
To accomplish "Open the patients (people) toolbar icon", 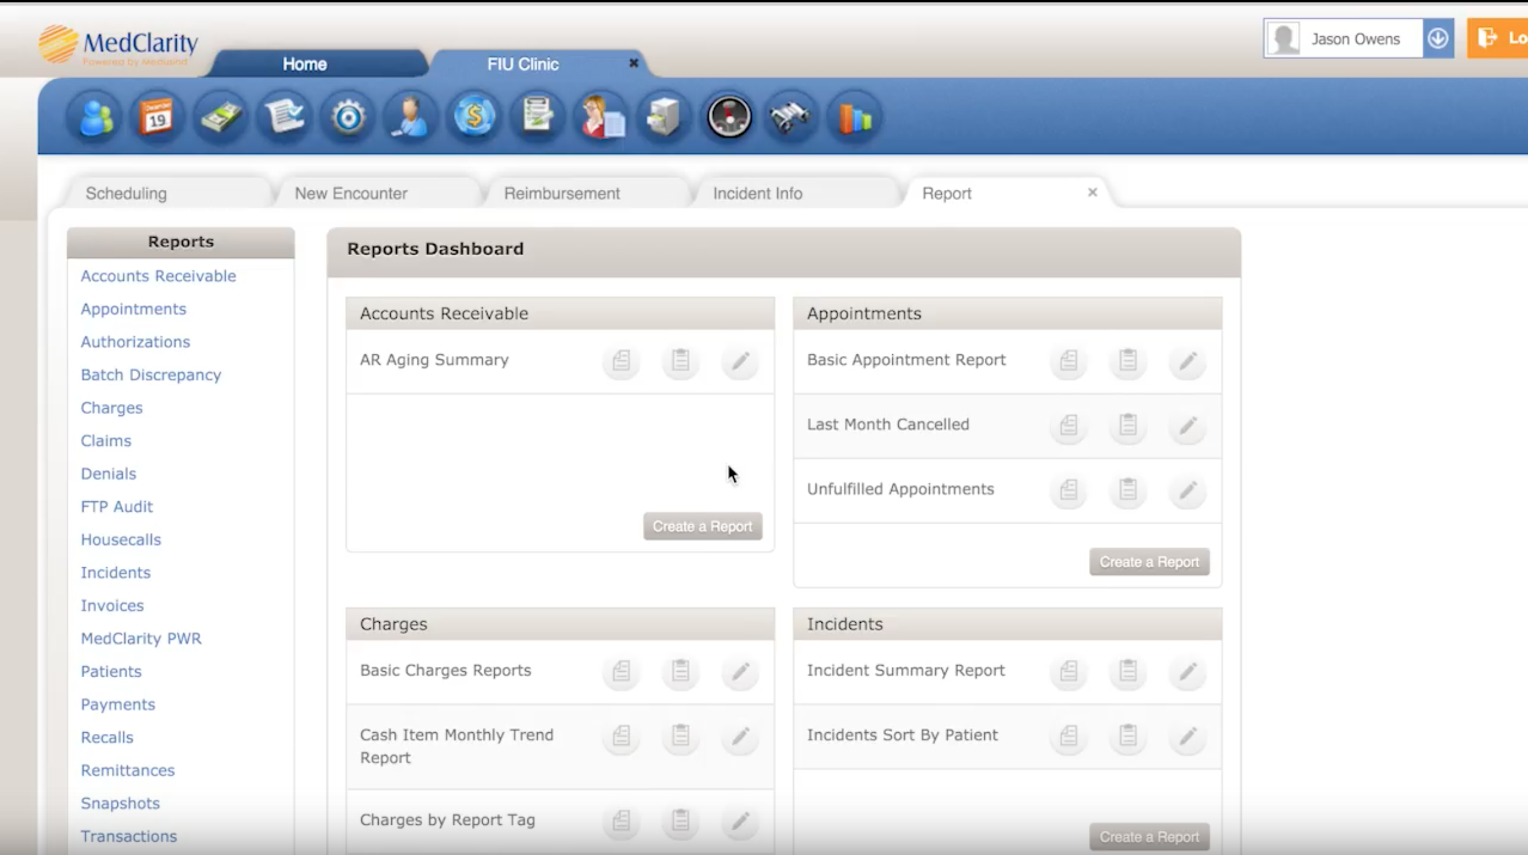I will click(96, 117).
